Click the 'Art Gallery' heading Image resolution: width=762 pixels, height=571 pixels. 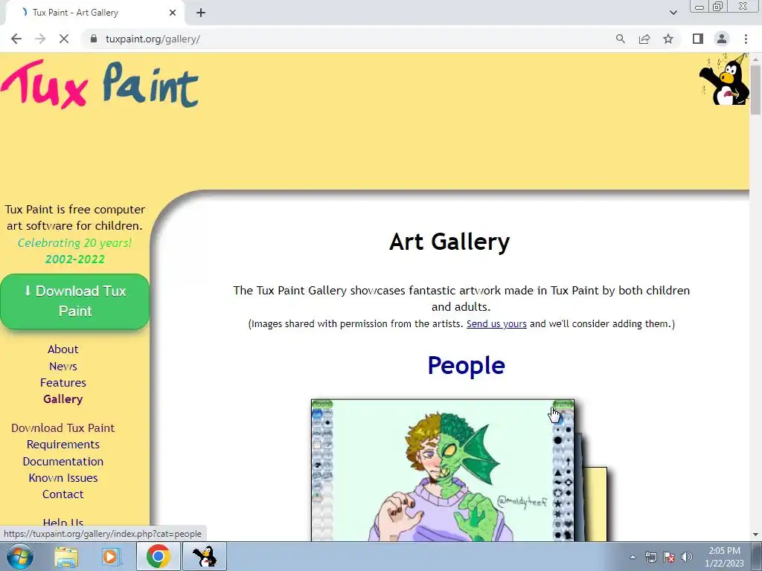(x=449, y=242)
